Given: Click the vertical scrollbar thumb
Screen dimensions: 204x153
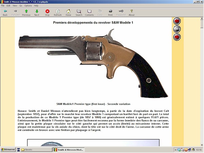Looking at the screenshot, I should [x=202, y=24].
